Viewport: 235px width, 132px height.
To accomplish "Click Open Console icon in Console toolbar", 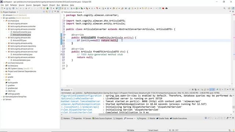I will pyautogui.click(x=225, y=89).
